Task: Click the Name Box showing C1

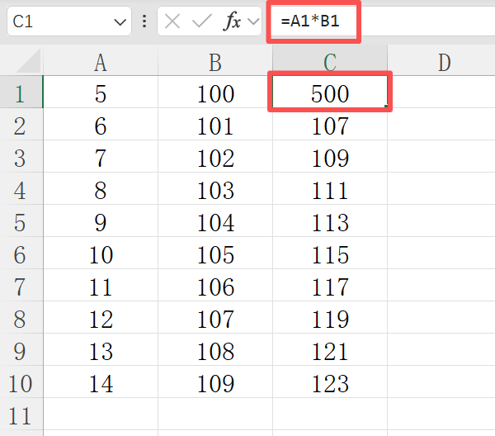Action: coord(58,22)
